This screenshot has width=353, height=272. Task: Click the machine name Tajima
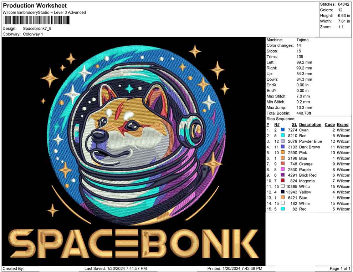coord(302,40)
